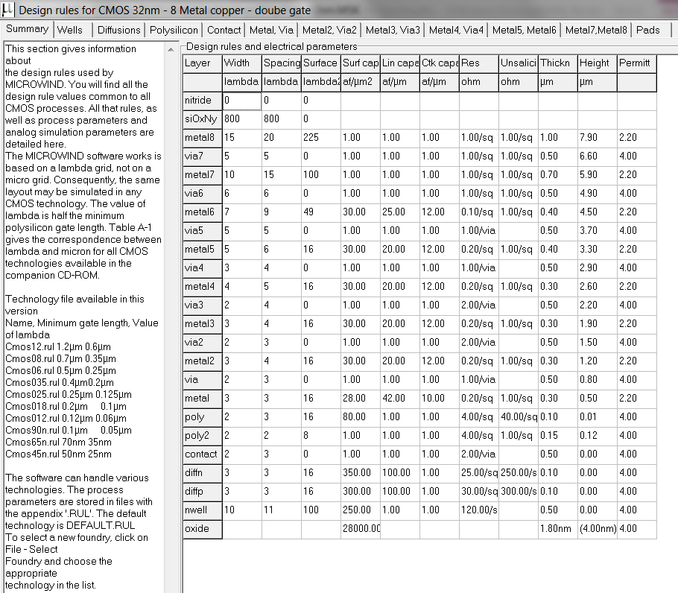Select the Permitt column header
The image size is (678, 593).
(636, 63)
